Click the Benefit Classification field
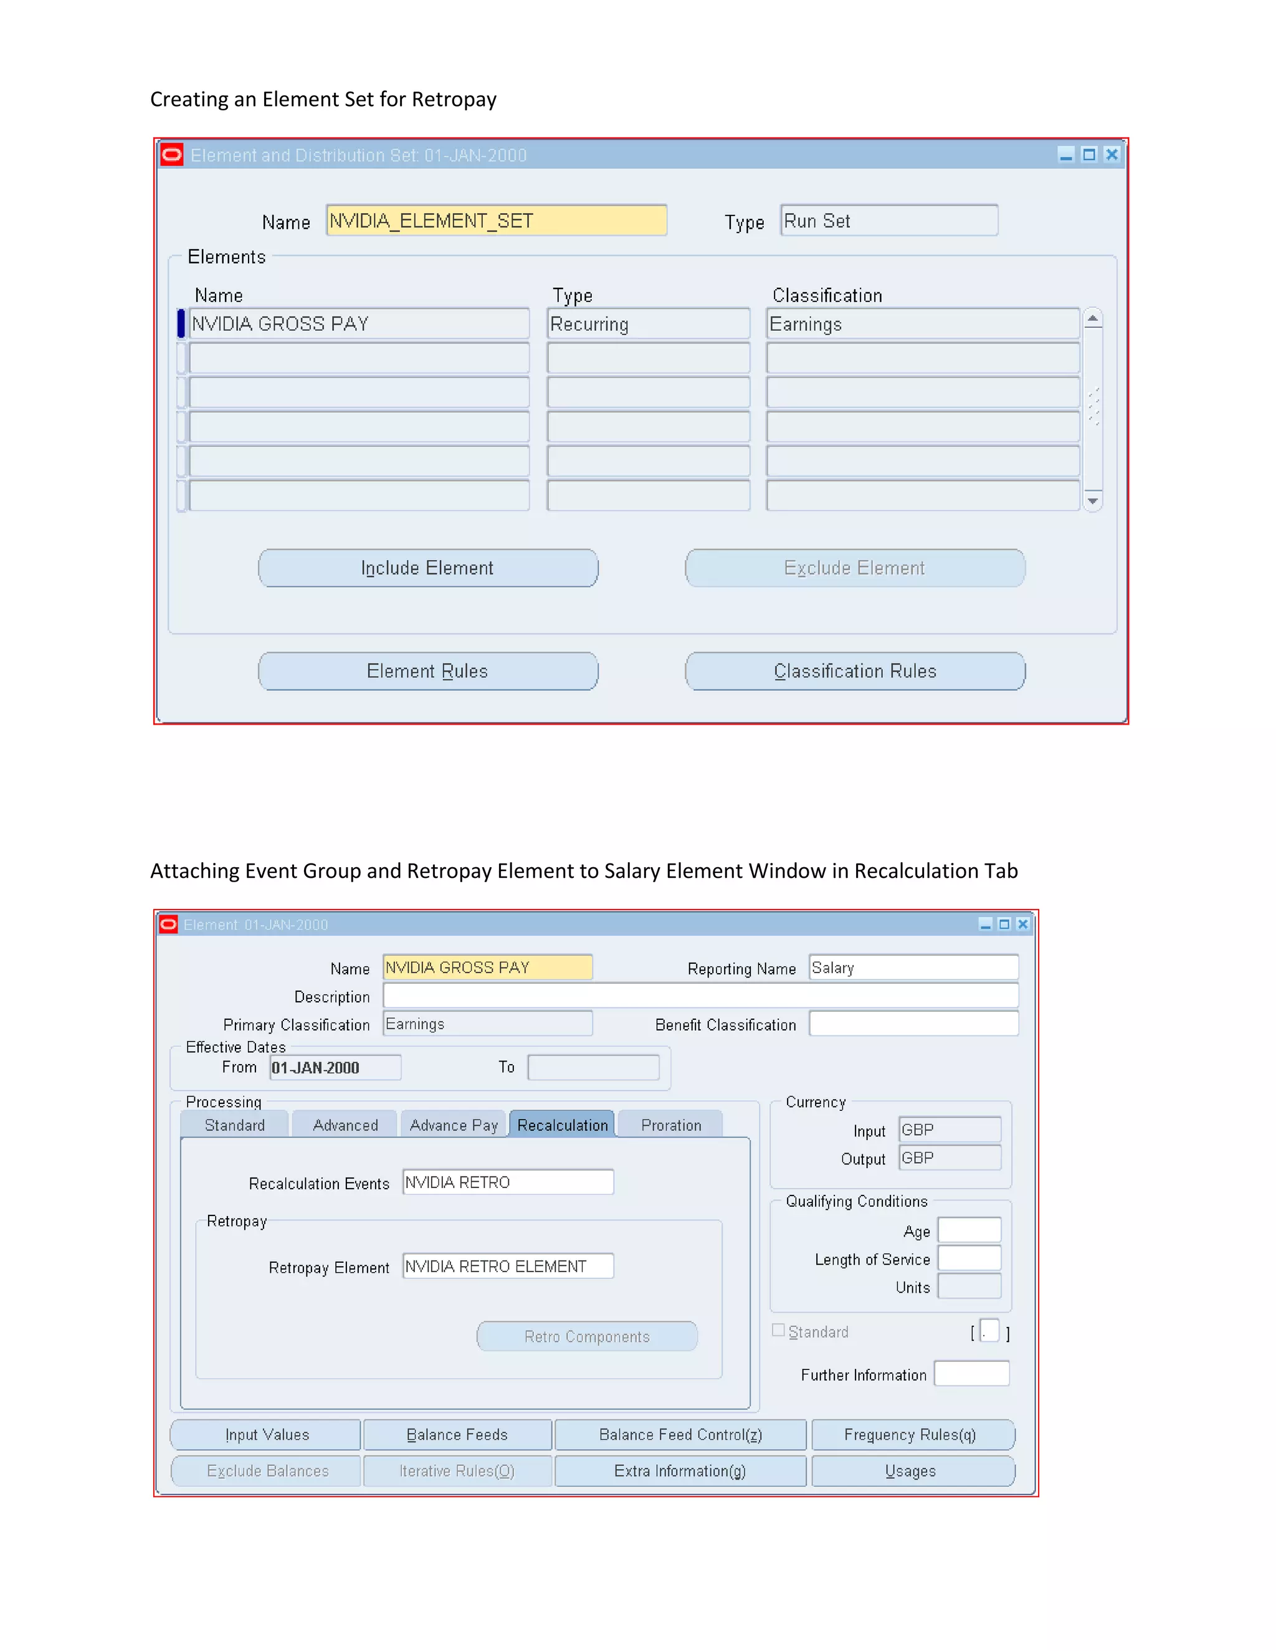The height and width of the screenshot is (1651, 1276). (x=914, y=1024)
